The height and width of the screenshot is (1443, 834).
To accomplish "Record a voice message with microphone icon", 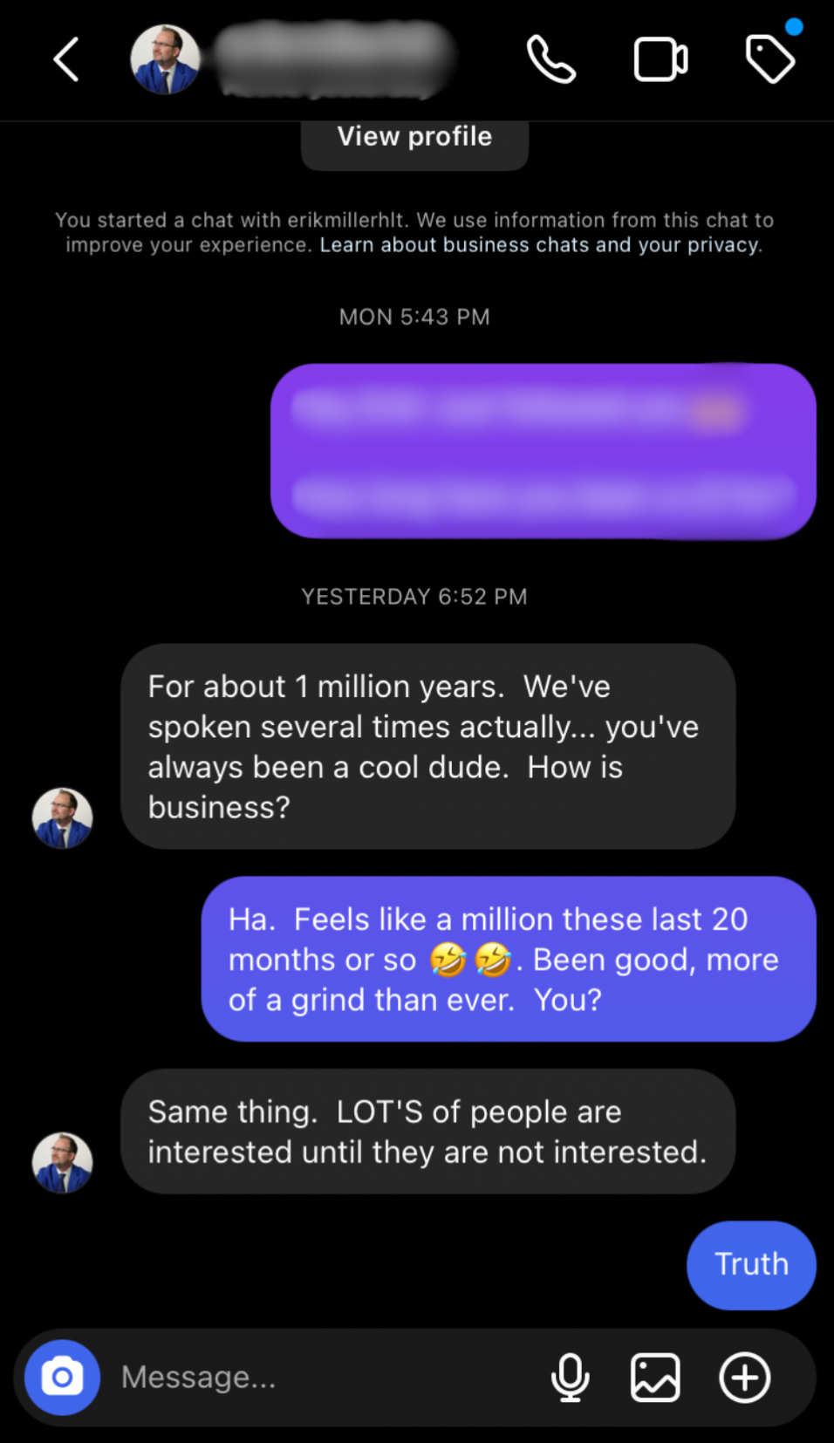I will click(x=571, y=1378).
